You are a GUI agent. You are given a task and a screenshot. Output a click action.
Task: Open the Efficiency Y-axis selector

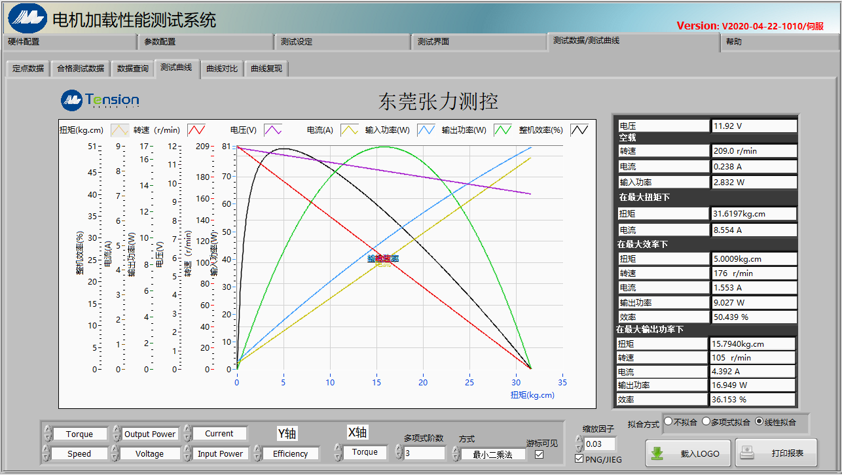click(x=290, y=453)
